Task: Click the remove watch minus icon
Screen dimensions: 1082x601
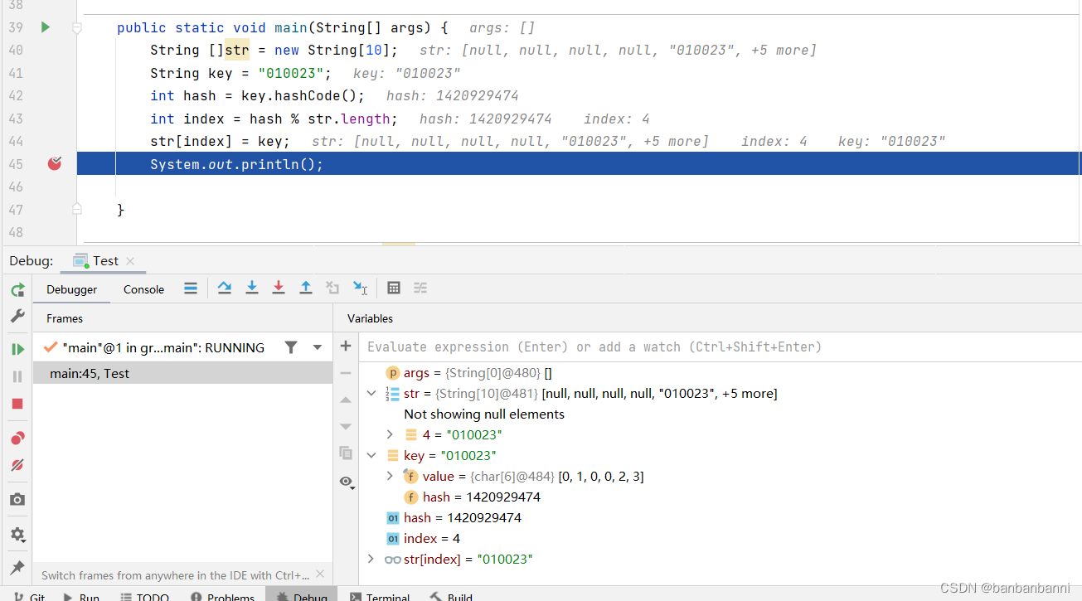Action: point(346,373)
